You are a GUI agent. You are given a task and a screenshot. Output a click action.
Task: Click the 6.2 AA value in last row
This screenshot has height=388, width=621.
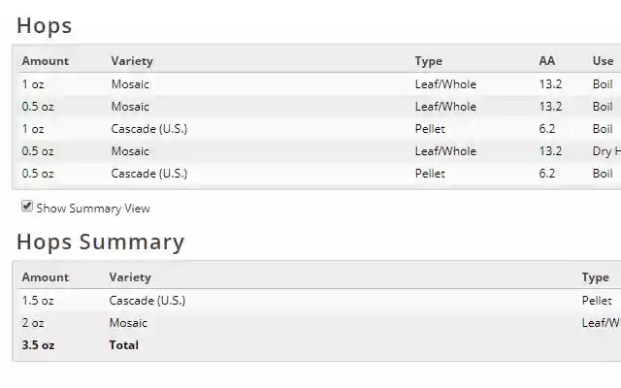pos(550,174)
